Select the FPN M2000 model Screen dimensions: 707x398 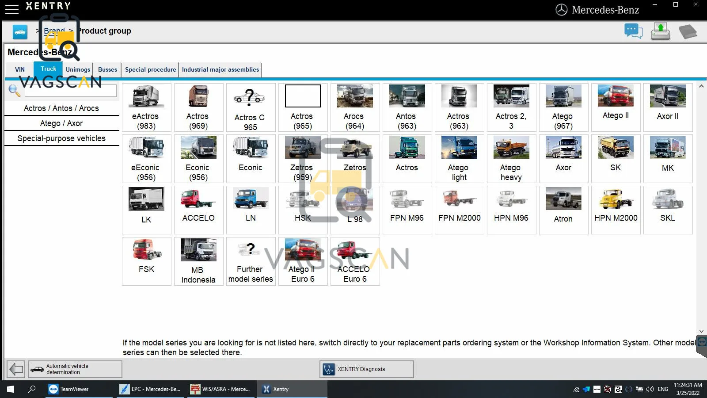pyautogui.click(x=459, y=210)
